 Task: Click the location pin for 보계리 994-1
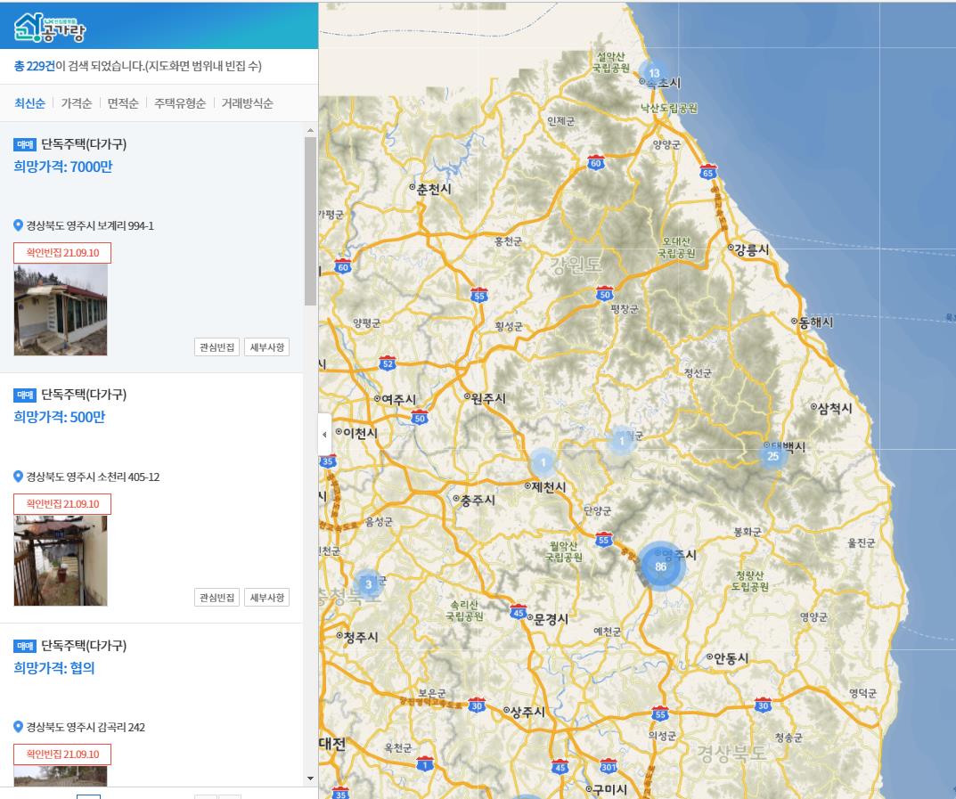point(19,225)
